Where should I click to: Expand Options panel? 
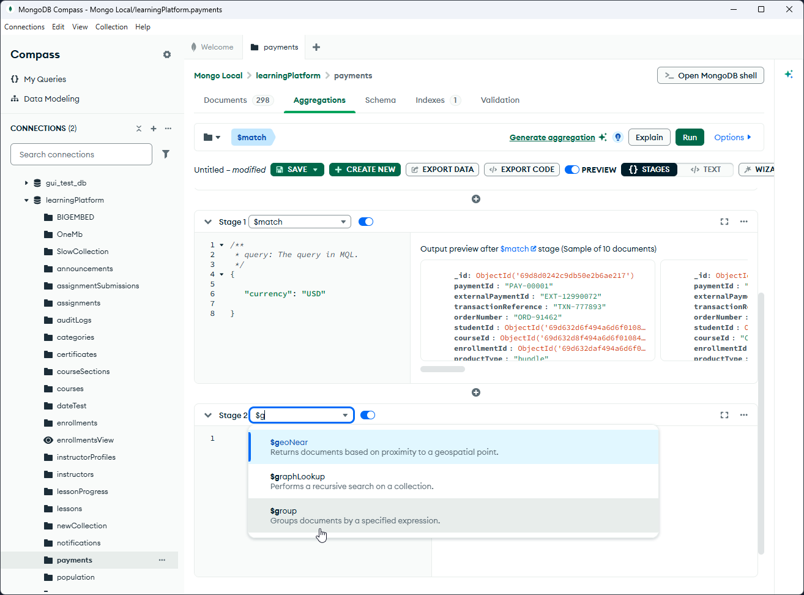tap(733, 137)
